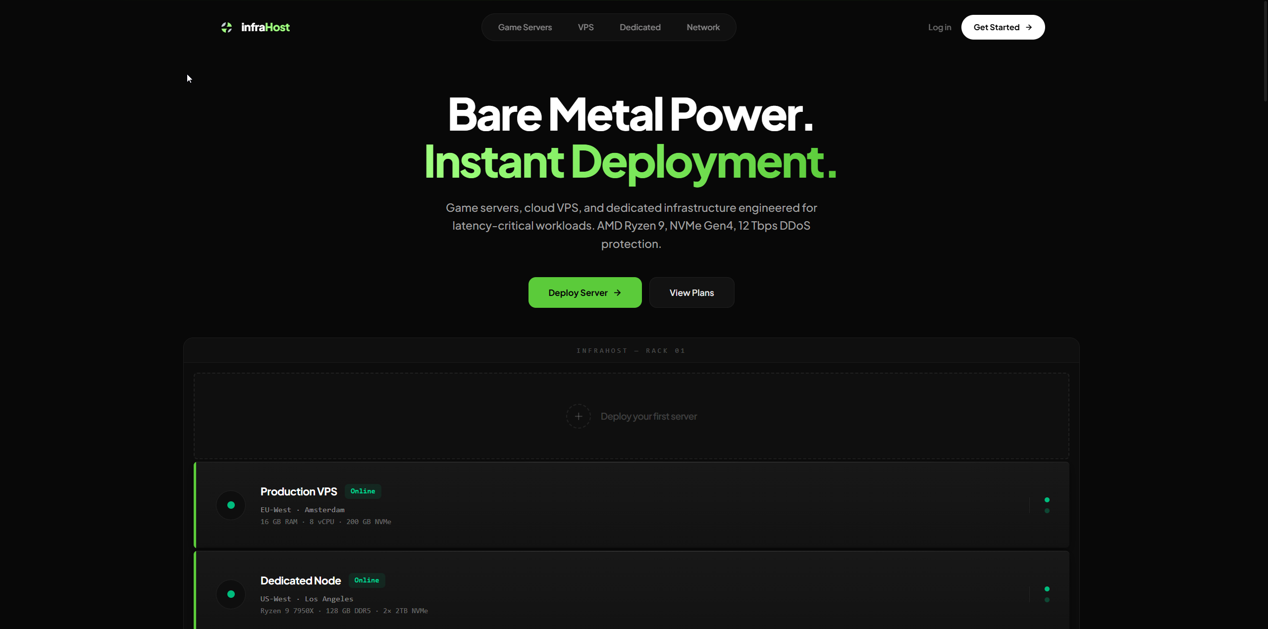Click the lower activity dot on Dedicated Node row

pyautogui.click(x=1047, y=599)
